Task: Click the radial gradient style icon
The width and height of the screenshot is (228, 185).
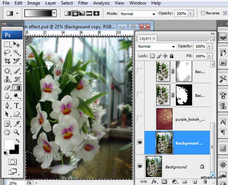Action: (75, 13)
